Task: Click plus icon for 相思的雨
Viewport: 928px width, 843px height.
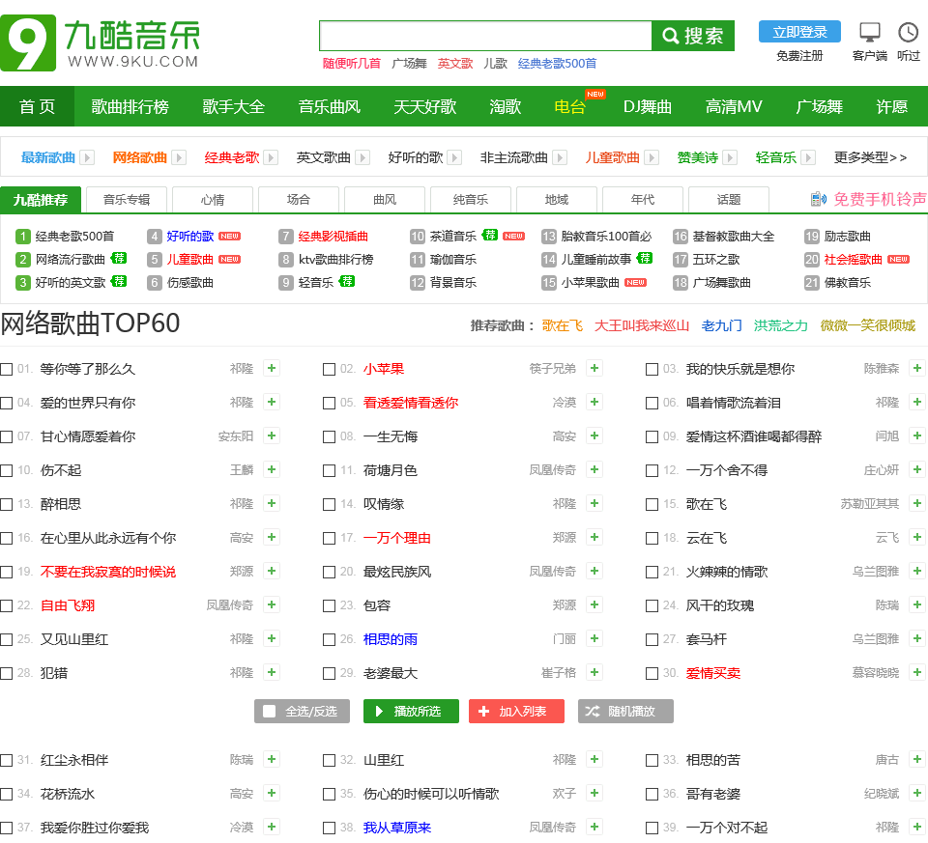Action: click(594, 638)
